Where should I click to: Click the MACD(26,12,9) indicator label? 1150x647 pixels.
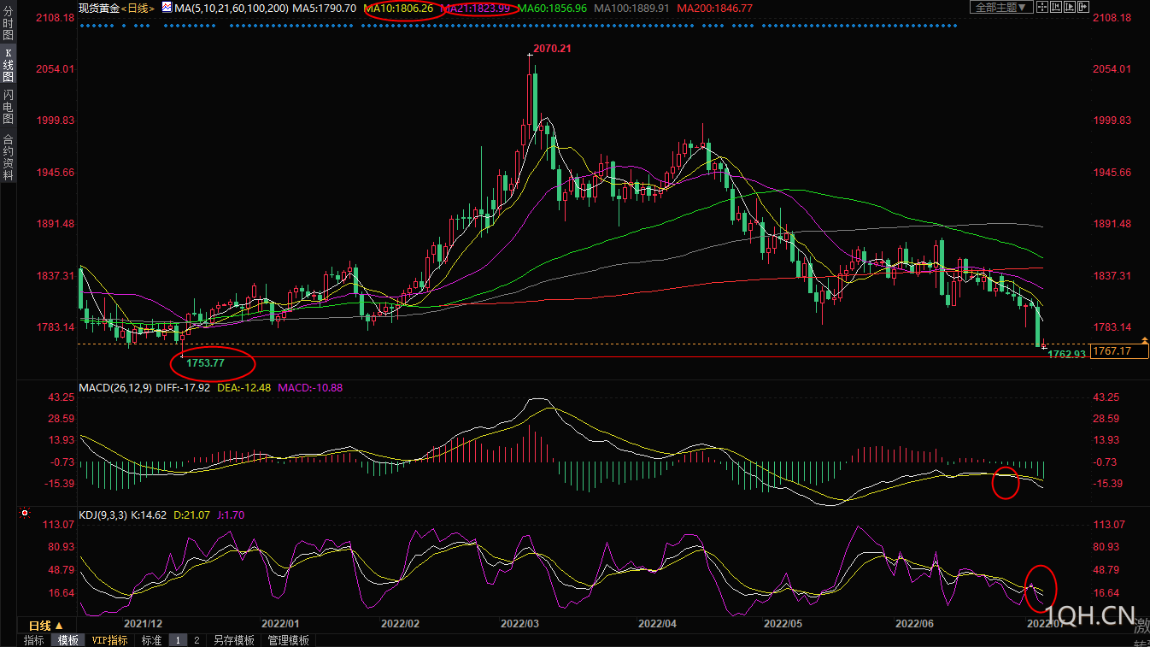[115, 388]
